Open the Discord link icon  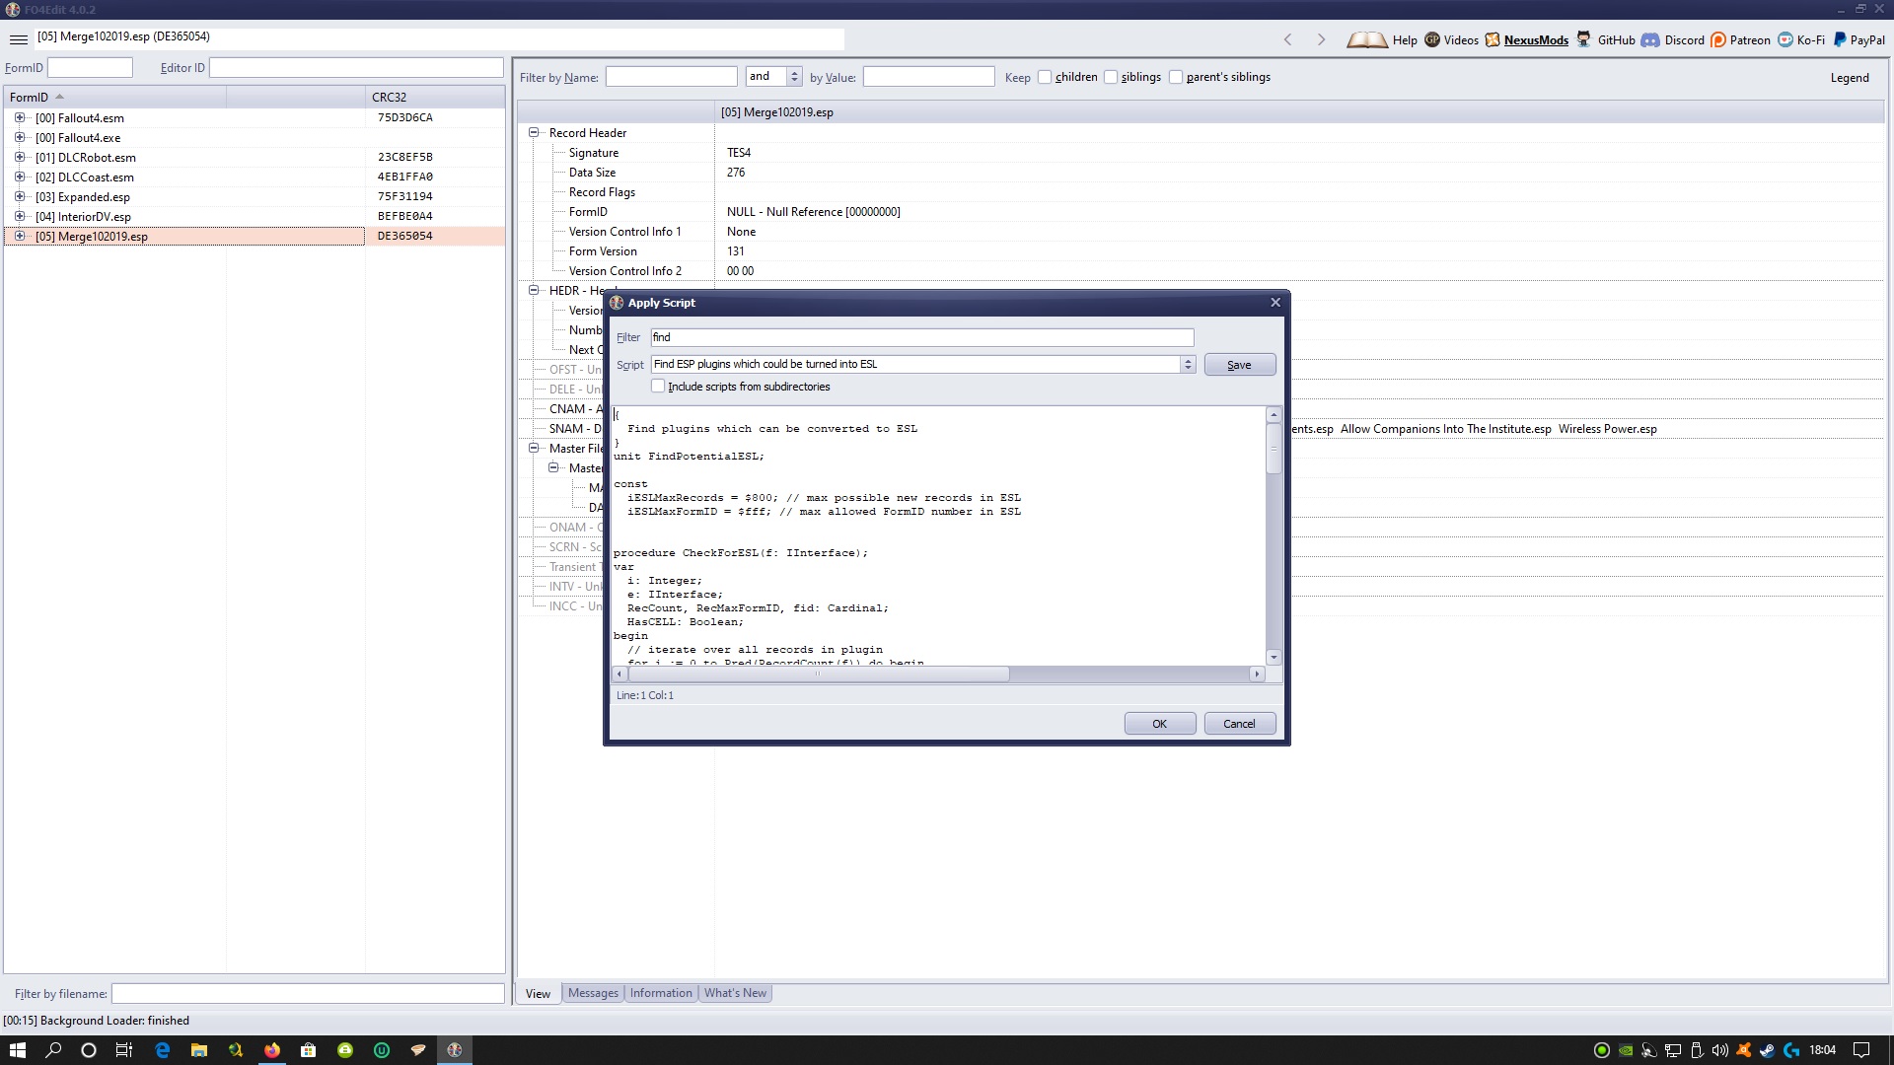(x=1650, y=39)
